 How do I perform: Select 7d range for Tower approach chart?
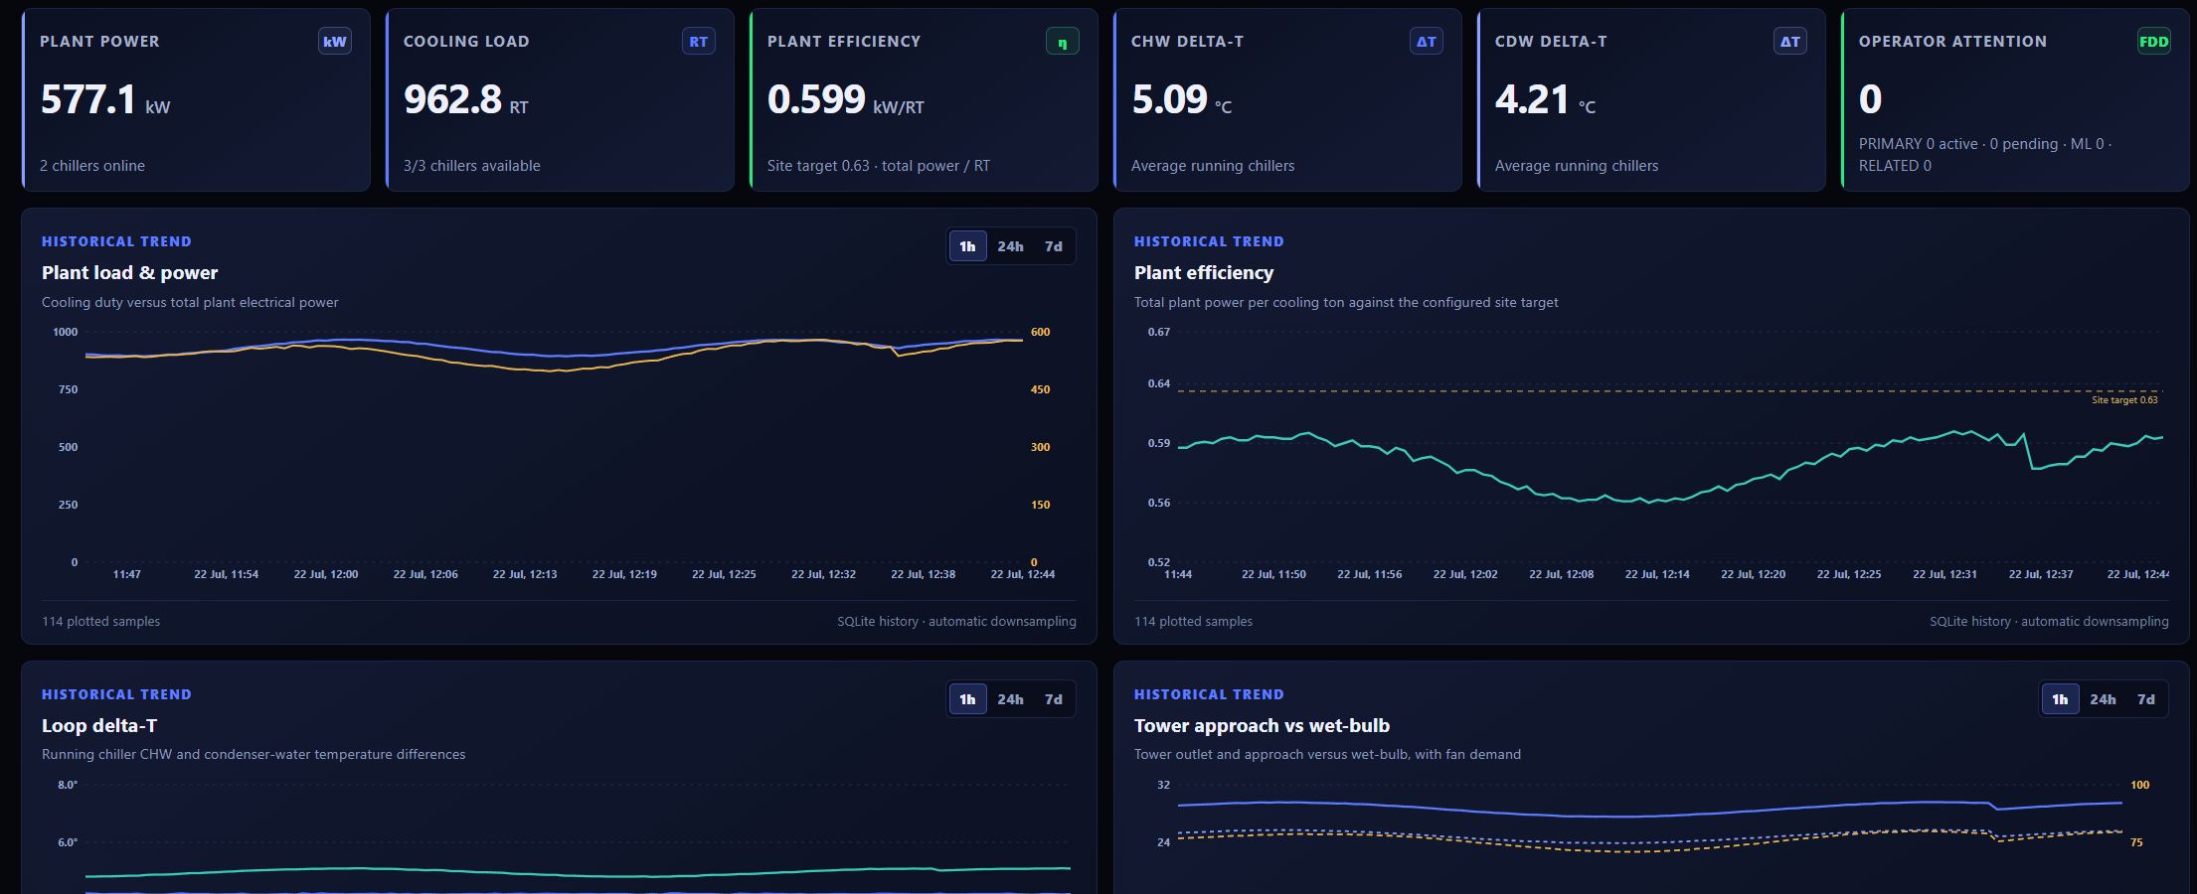[x=2146, y=699]
